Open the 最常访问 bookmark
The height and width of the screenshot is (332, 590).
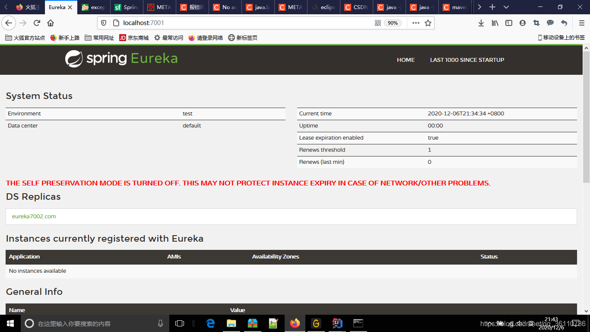168,38
